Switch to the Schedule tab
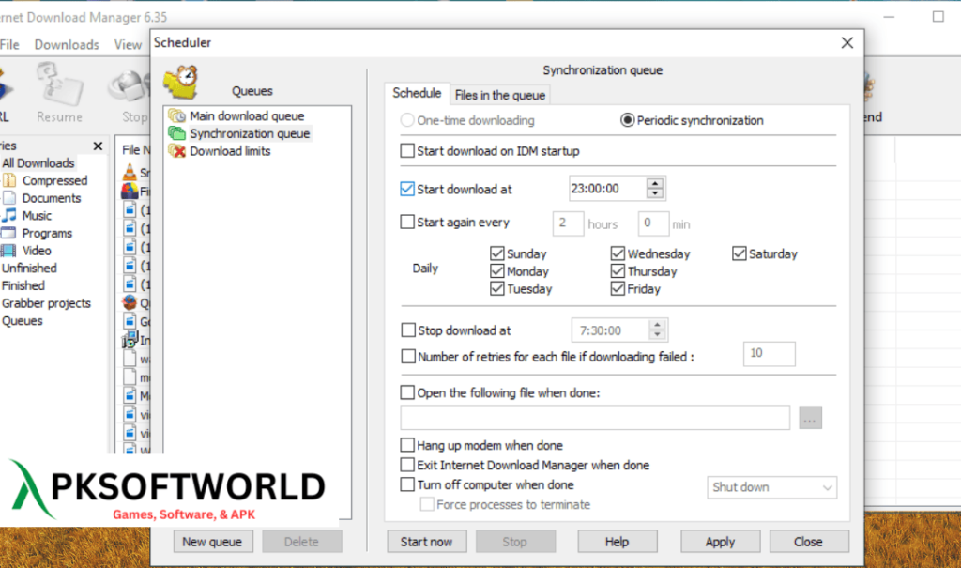 417,93
